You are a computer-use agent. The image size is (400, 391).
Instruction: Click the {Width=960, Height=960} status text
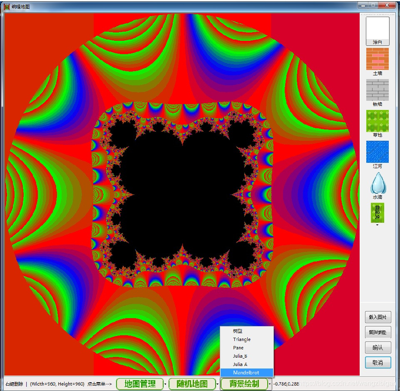pyautogui.click(x=57, y=384)
